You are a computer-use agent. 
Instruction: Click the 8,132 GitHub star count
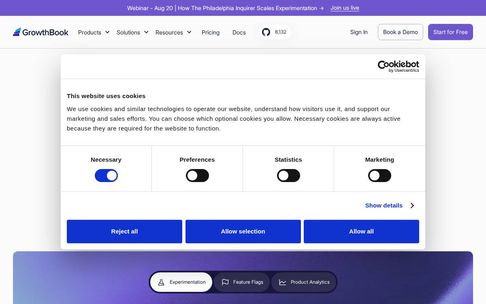(281, 32)
